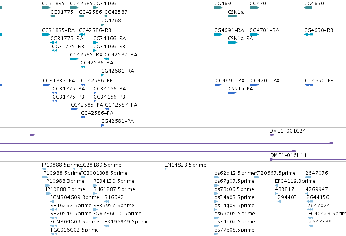Select the AT20667.5prime EST glyph
The image size is (346, 236).
(x=257, y=177)
